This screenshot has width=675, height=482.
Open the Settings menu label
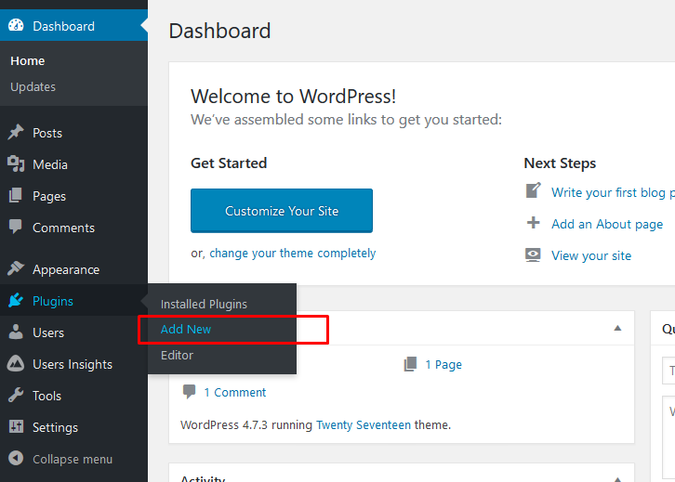55,427
